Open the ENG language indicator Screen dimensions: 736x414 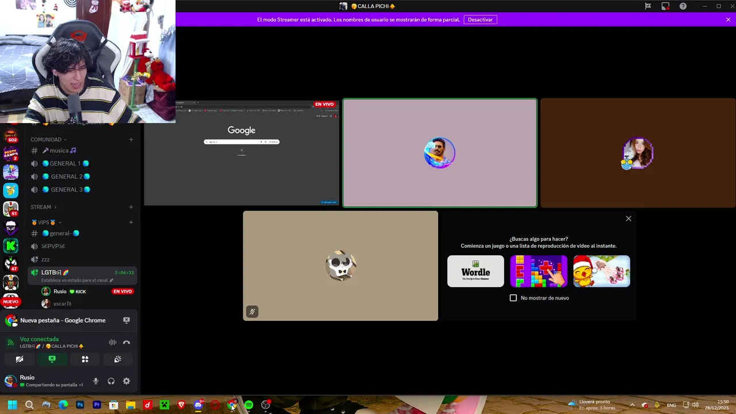point(671,405)
